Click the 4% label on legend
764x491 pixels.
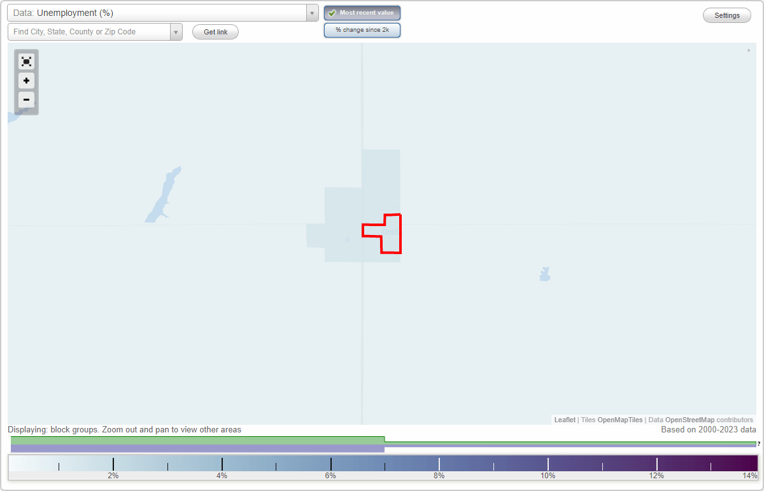(x=222, y=476)
